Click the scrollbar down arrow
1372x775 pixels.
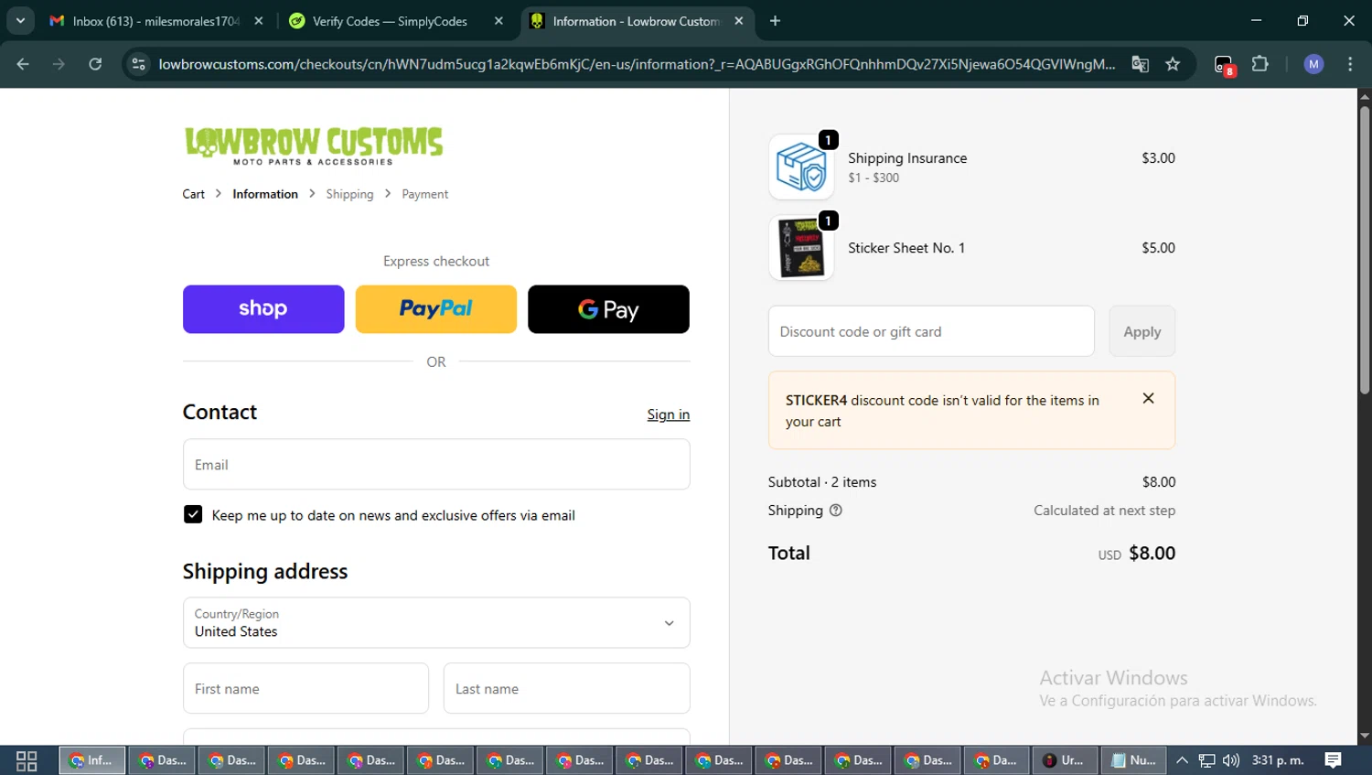(1364, 736)
